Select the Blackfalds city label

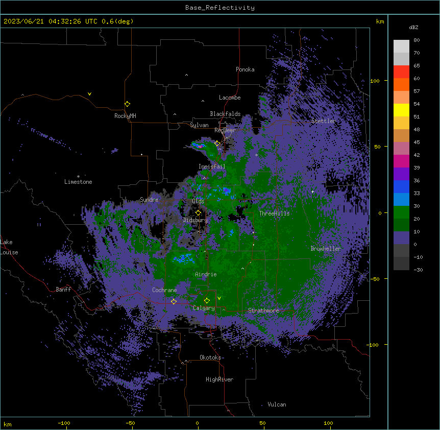coord(225,114)
